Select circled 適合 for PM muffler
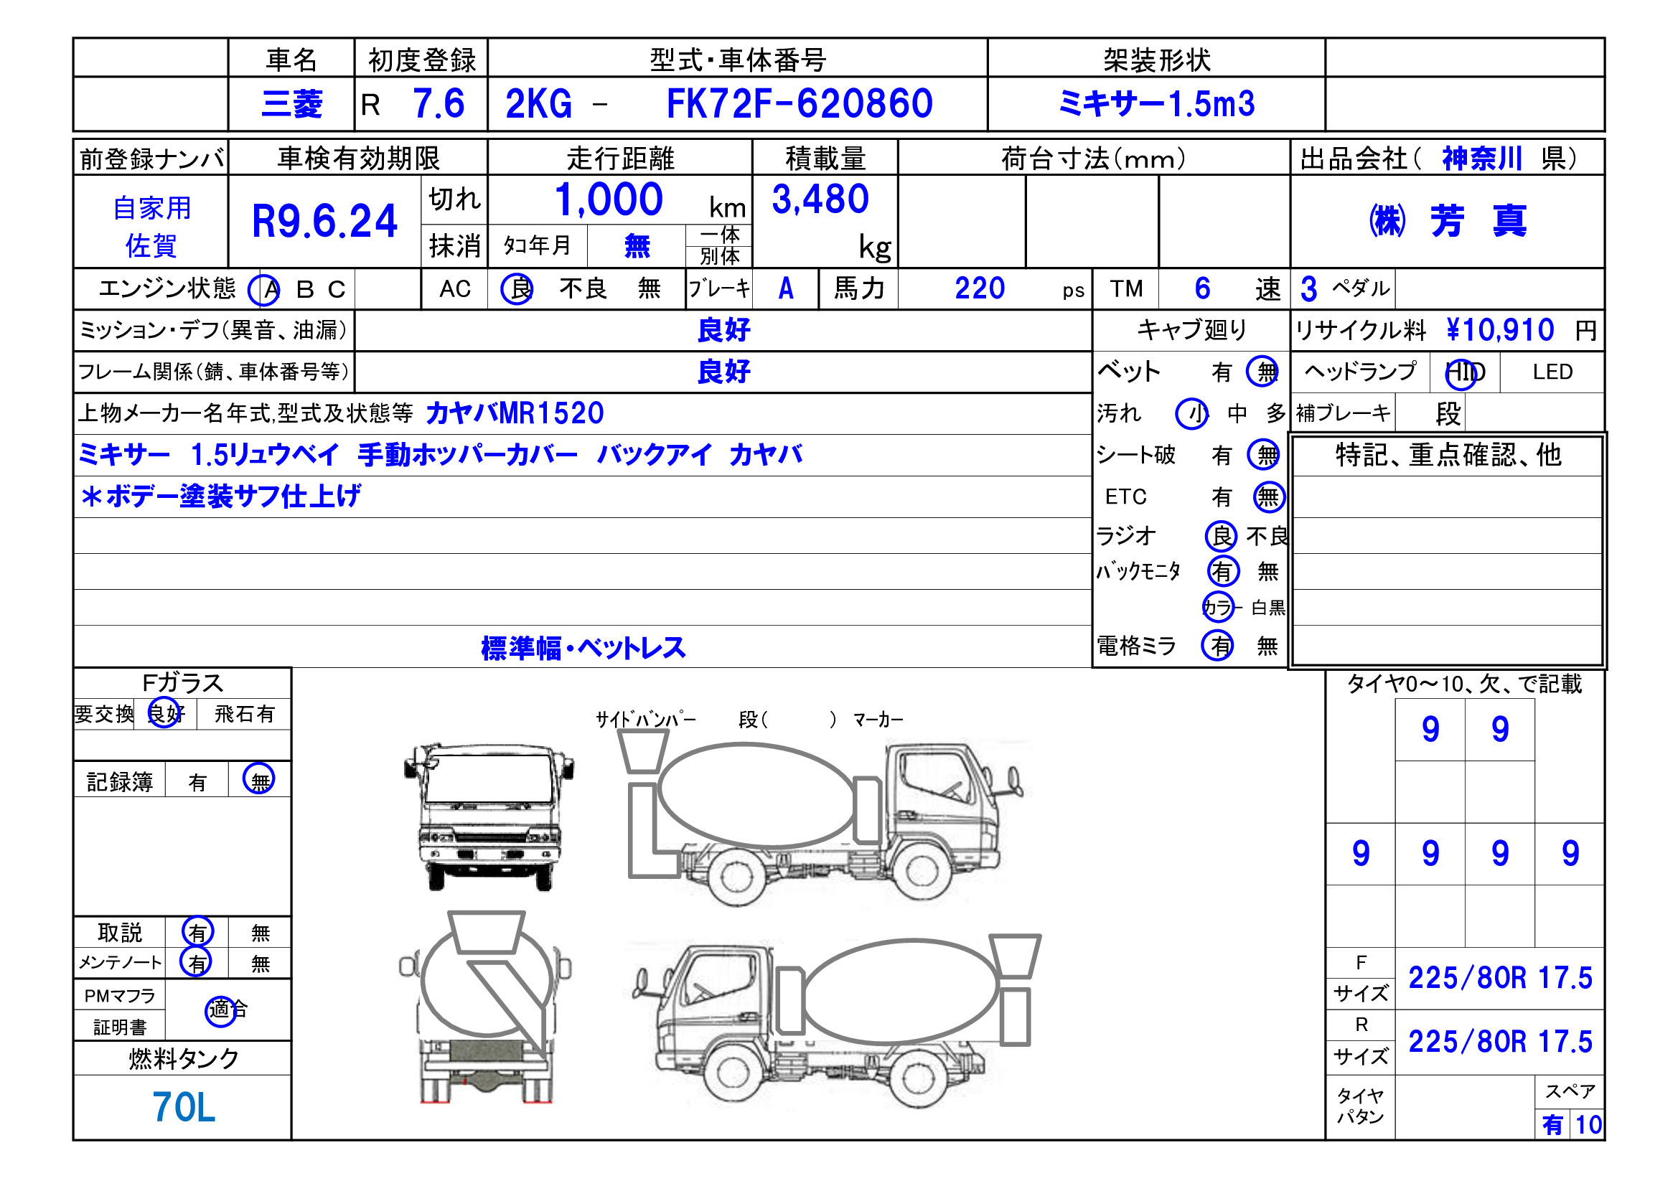The image size is (1678, 1186). [222, 1011]
